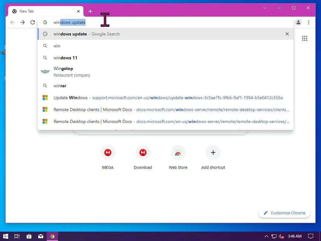Image resolution: width=321 pixels, height=241 pixels.
Task: Click the Chrome taskbar icon
Action: [x=52, y=236]
